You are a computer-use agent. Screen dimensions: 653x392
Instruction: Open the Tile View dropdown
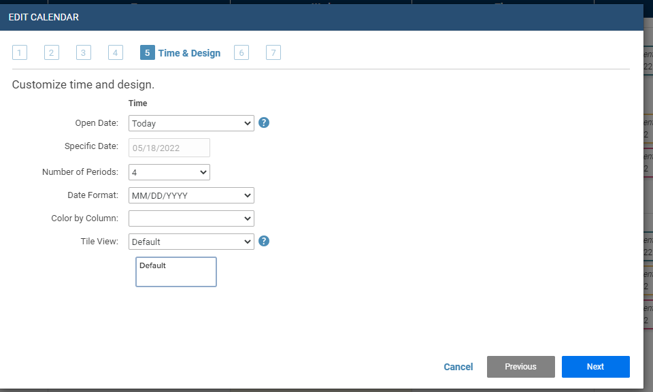[191, 241]
